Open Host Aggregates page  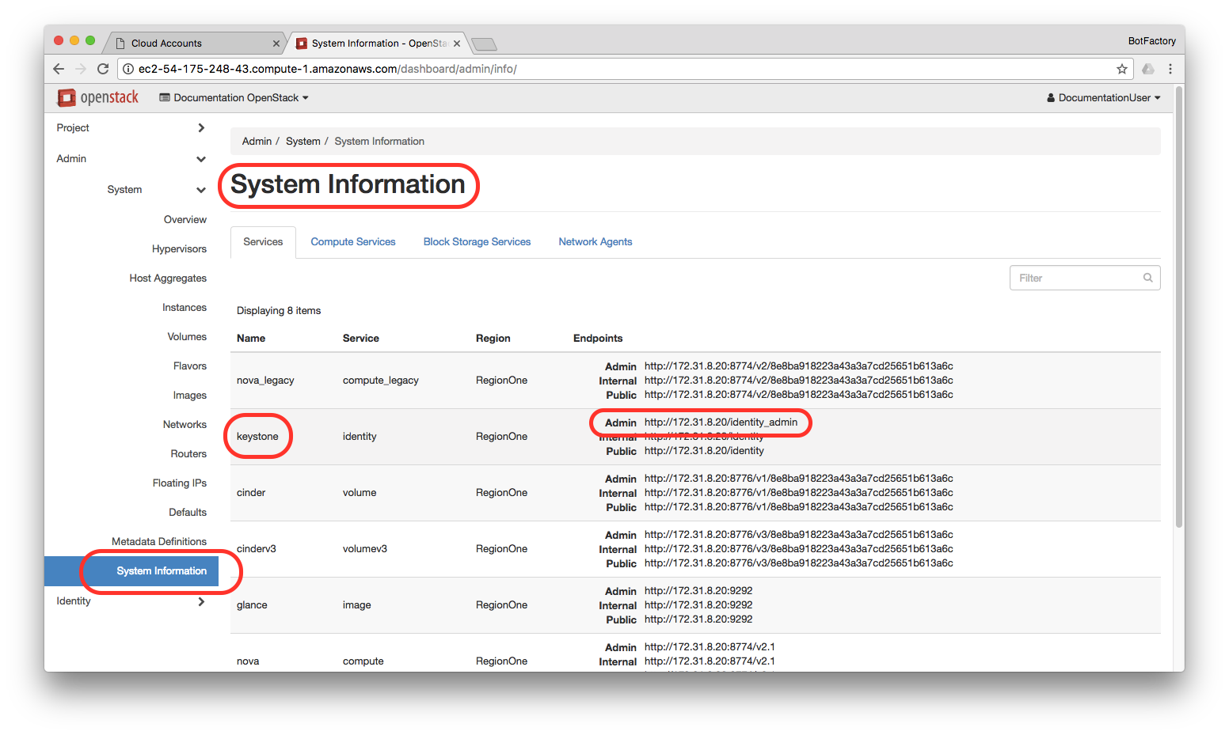[168, 278]
